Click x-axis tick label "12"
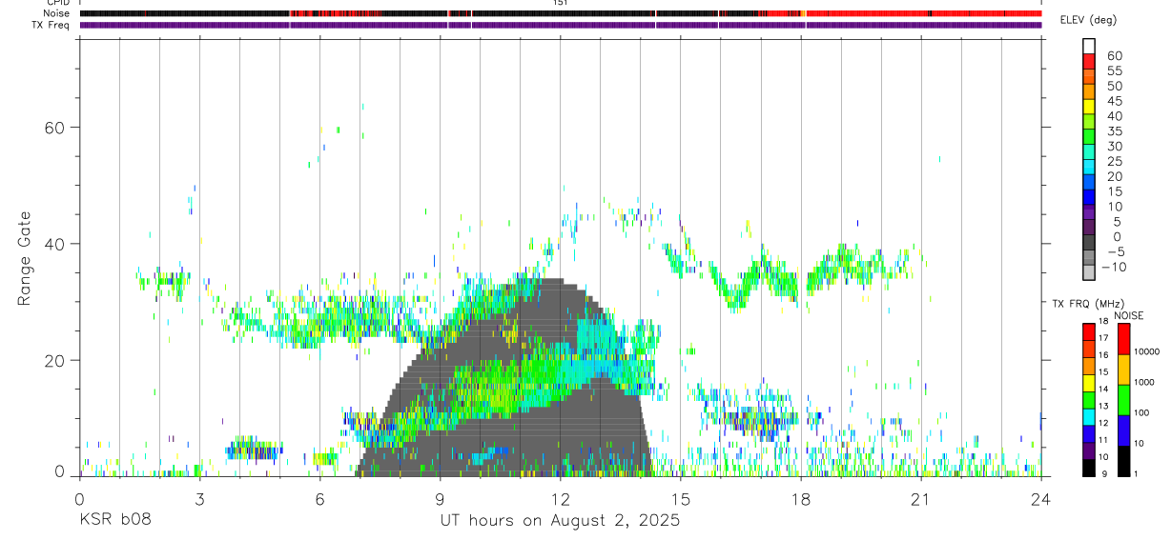The width and height of the screenshot is (1171, 540). coord(560,499)
